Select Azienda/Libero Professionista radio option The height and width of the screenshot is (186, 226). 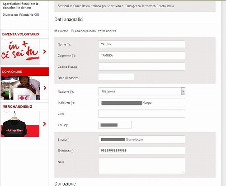pos(72,31)
